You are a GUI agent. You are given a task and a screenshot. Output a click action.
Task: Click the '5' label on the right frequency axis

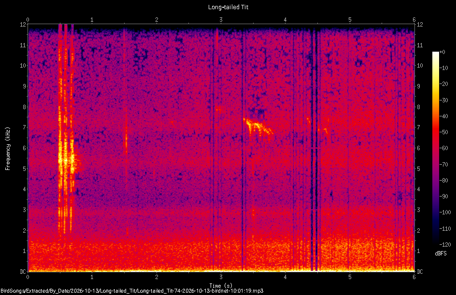click(418, 169)
